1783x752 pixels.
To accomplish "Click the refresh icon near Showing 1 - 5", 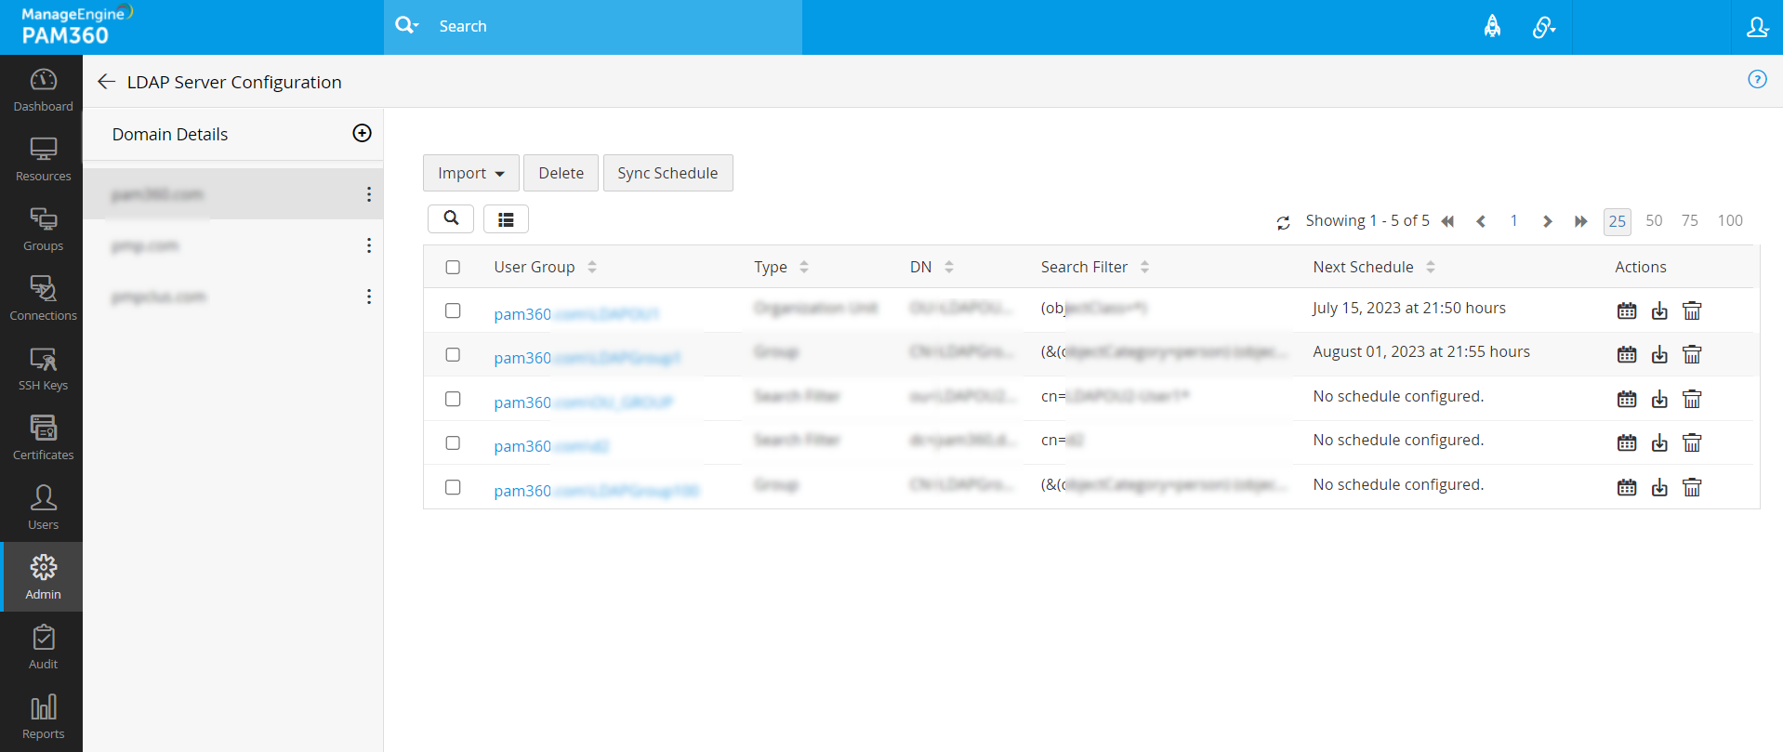I will point(1283,222).
